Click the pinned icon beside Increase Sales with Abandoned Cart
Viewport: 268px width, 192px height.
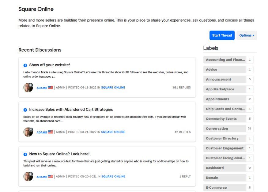pos(25,110)
